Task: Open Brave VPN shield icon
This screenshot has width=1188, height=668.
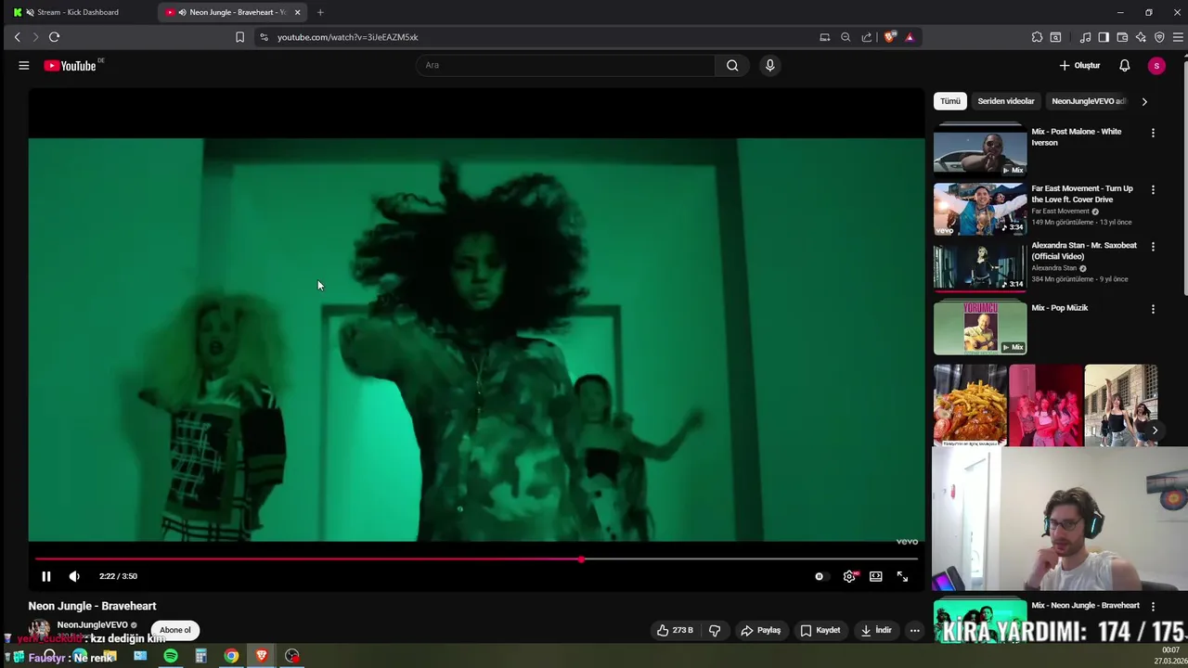Action: 1159,37
